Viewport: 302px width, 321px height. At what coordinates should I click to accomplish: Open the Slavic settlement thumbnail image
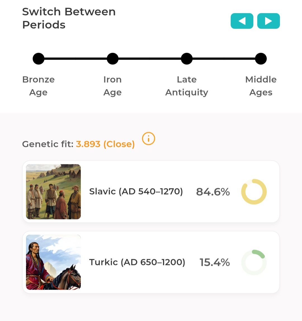click(53, 192)
